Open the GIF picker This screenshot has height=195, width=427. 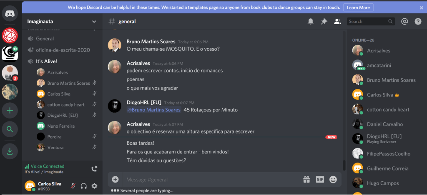[x=320, y=180]
